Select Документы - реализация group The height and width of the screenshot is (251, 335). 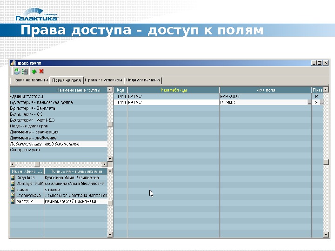click(x=59, y=132)
